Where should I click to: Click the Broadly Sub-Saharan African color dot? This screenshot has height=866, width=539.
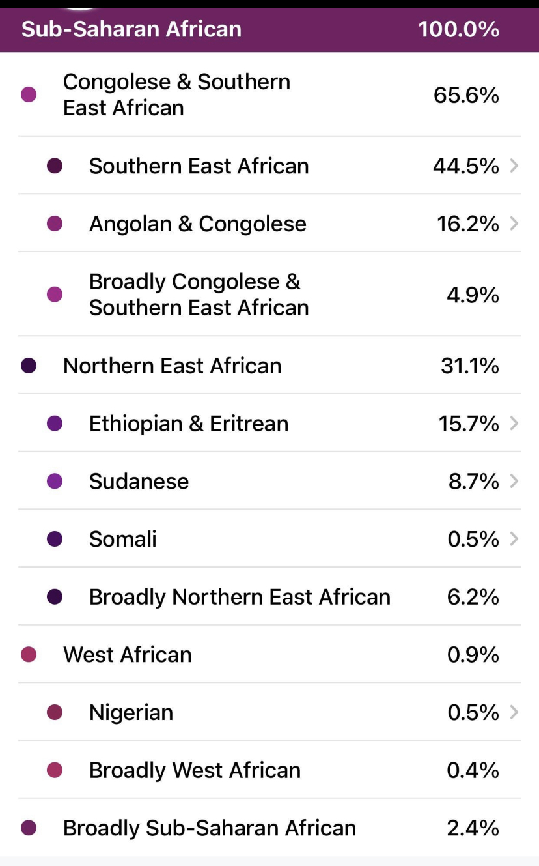coord(29,828)
